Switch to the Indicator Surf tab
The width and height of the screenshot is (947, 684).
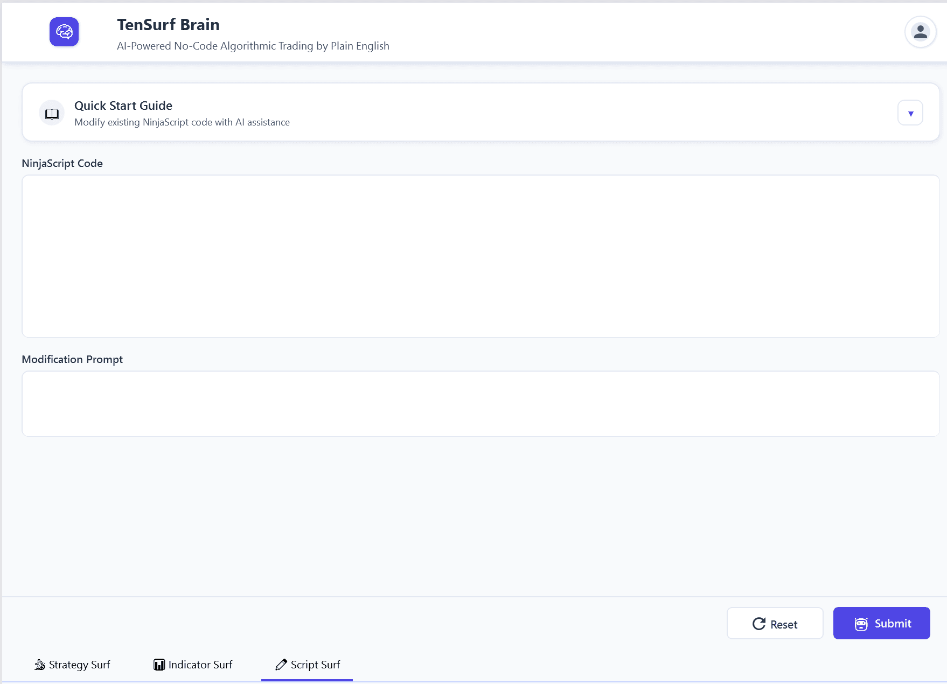click(x=193, y=665)
